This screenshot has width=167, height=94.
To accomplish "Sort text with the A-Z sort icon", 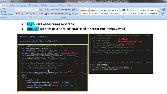I will (73, 10).
